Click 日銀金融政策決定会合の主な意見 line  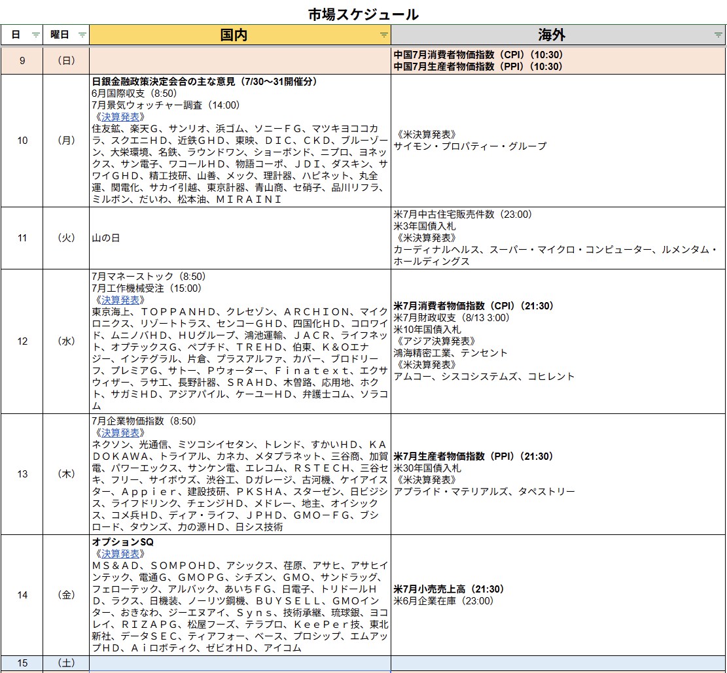click(204, 82)
